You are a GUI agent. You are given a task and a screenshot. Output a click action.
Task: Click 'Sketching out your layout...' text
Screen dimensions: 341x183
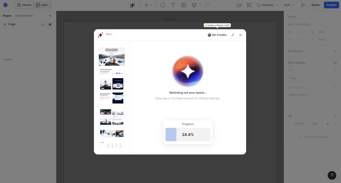click(188, 93)
